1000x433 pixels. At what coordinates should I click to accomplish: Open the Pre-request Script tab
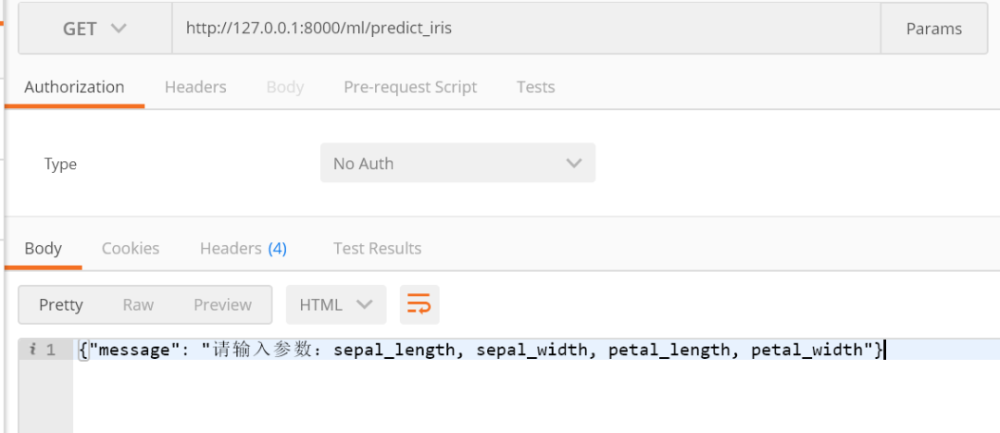tap(410, 87)
